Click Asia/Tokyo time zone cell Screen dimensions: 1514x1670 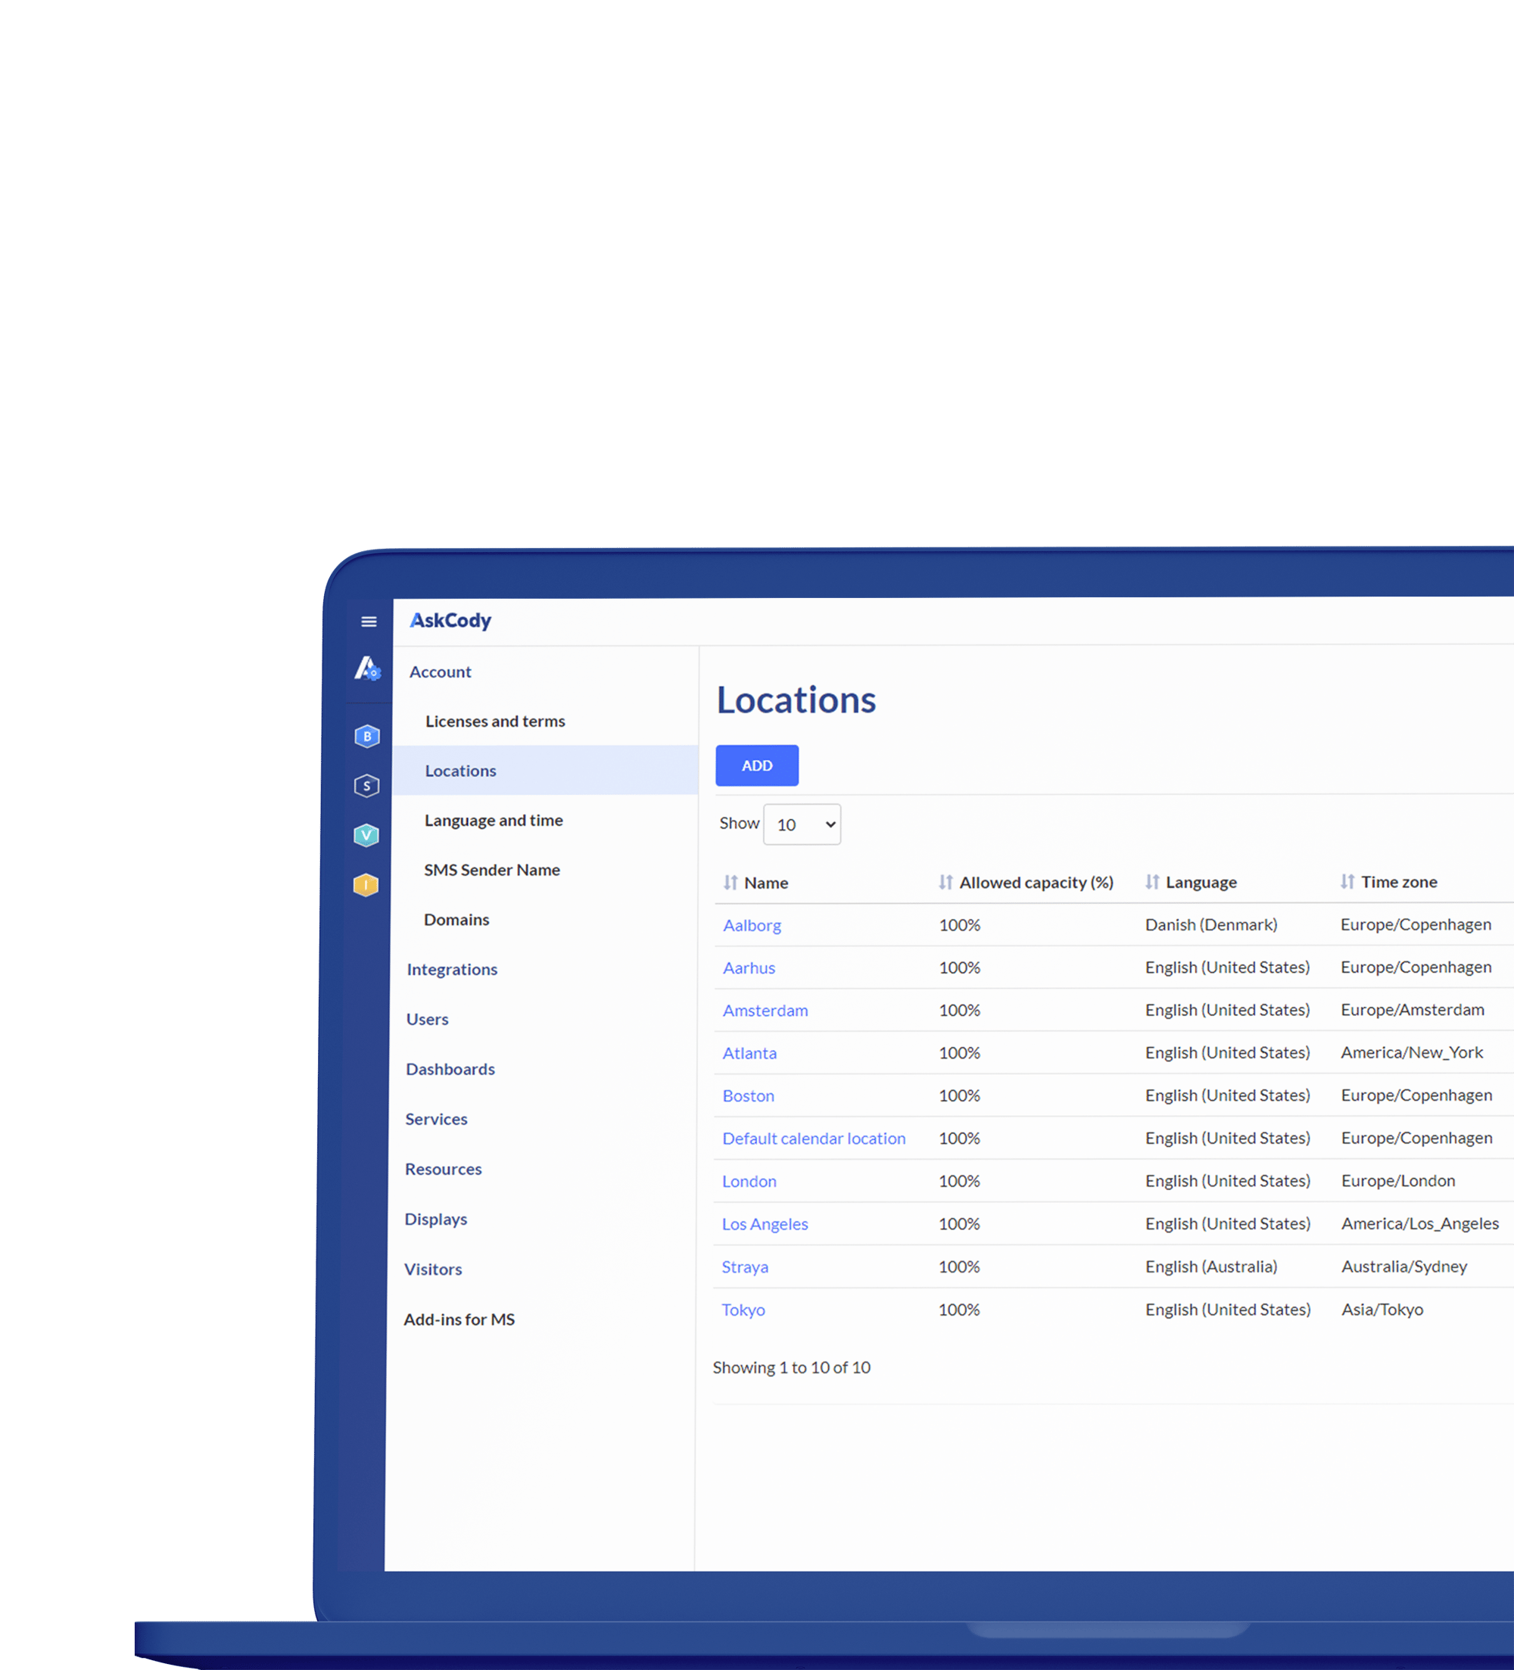(x=1382, y=1310)
